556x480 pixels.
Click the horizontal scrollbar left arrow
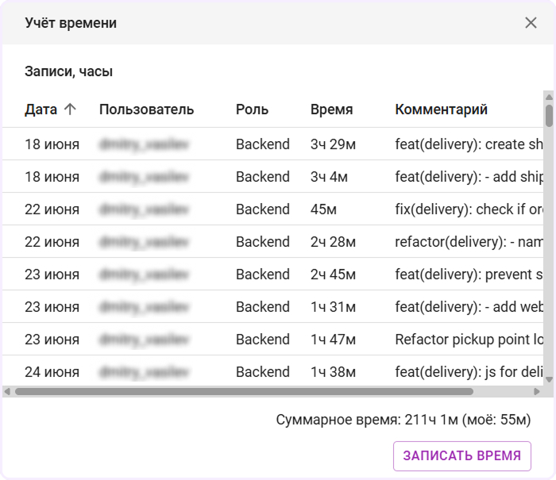(7, 391)
